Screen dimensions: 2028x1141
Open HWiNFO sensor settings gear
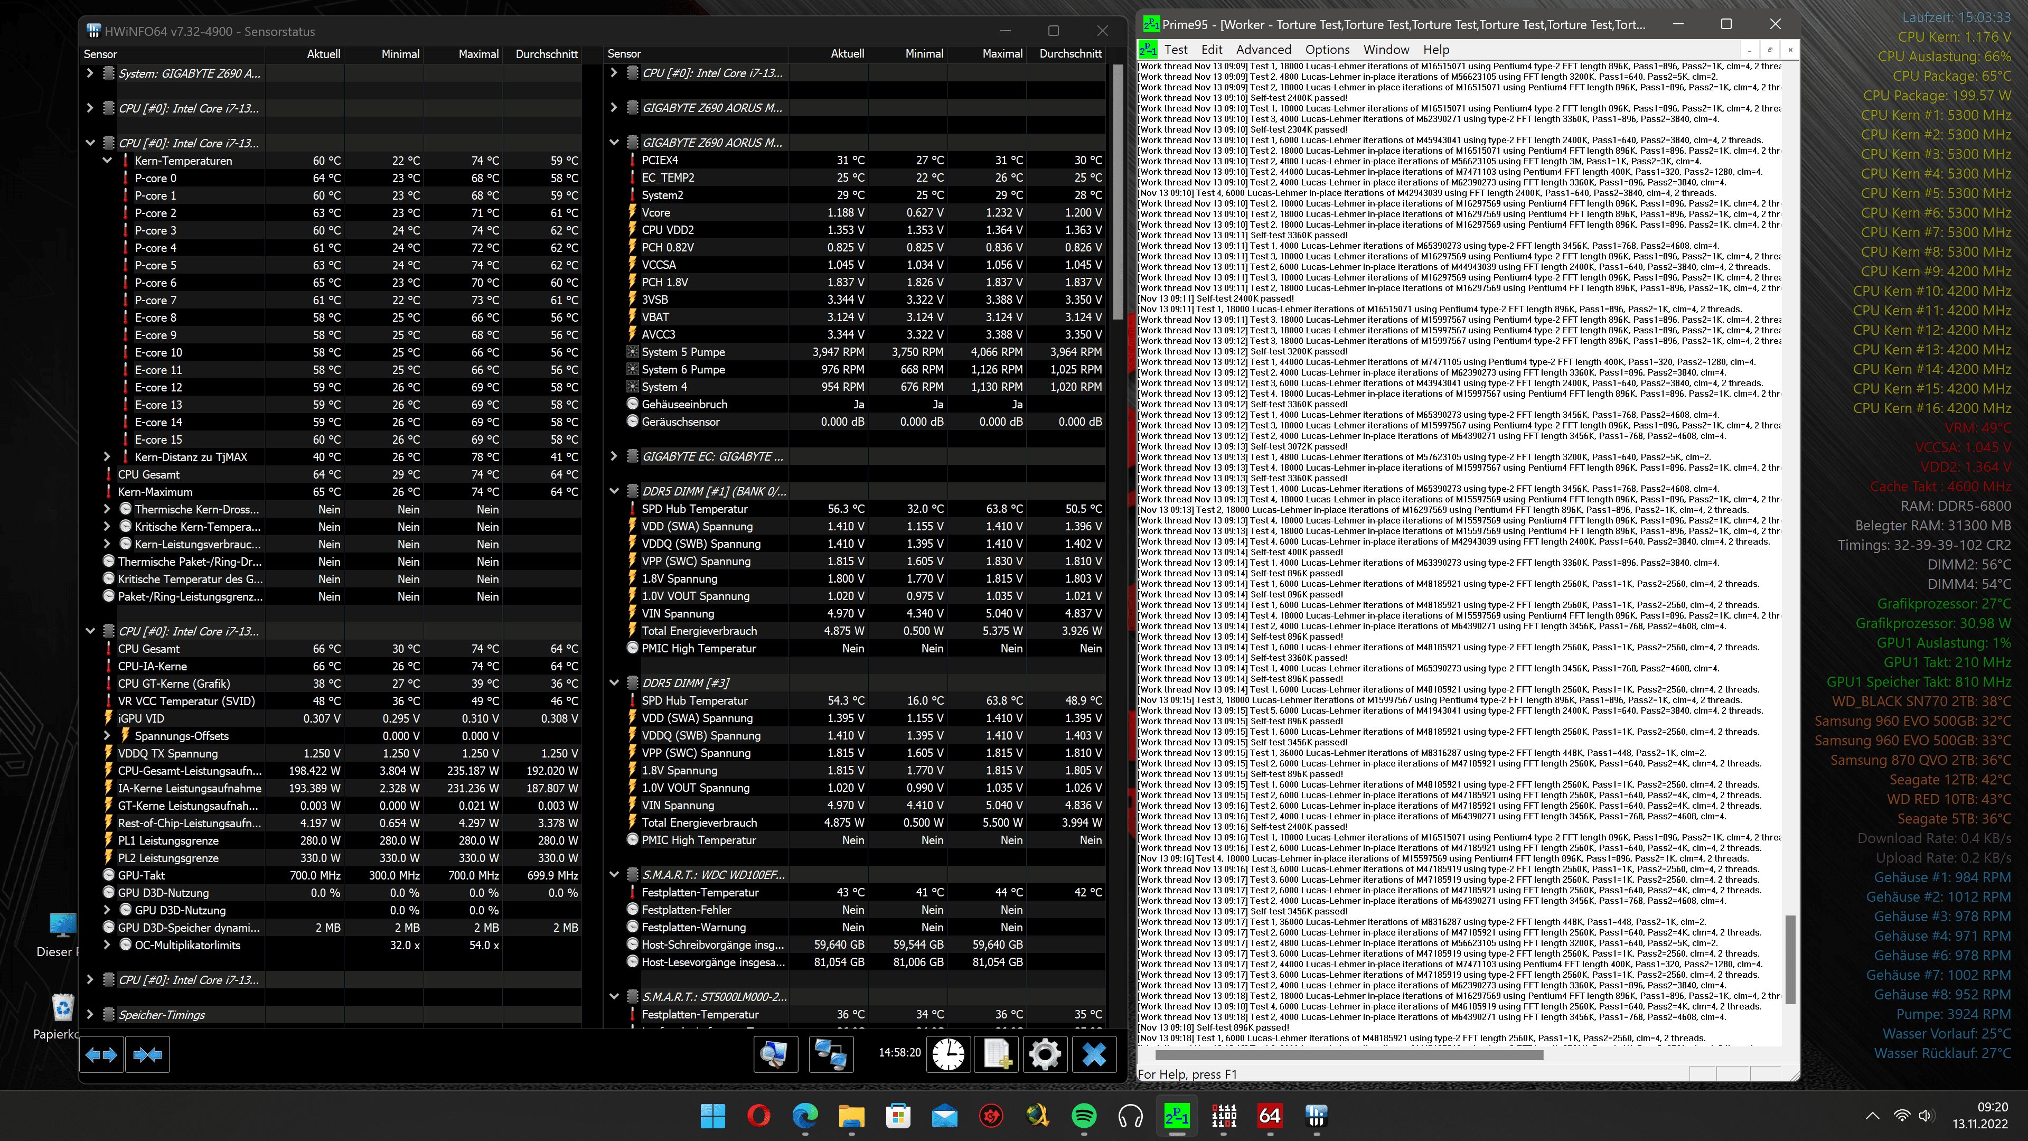pyautogui.click(x=1045, y=1054)
